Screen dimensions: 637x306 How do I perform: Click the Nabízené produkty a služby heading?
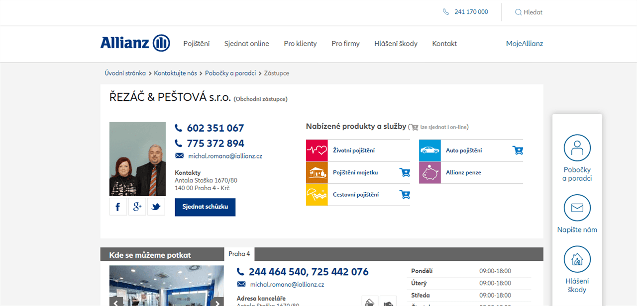click(356, 126)
